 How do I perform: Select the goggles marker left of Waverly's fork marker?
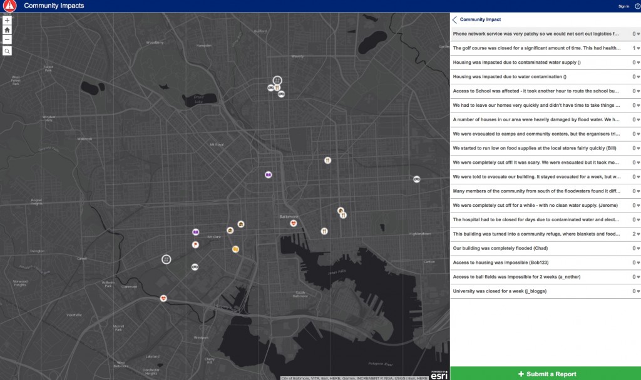click(270, 87)
